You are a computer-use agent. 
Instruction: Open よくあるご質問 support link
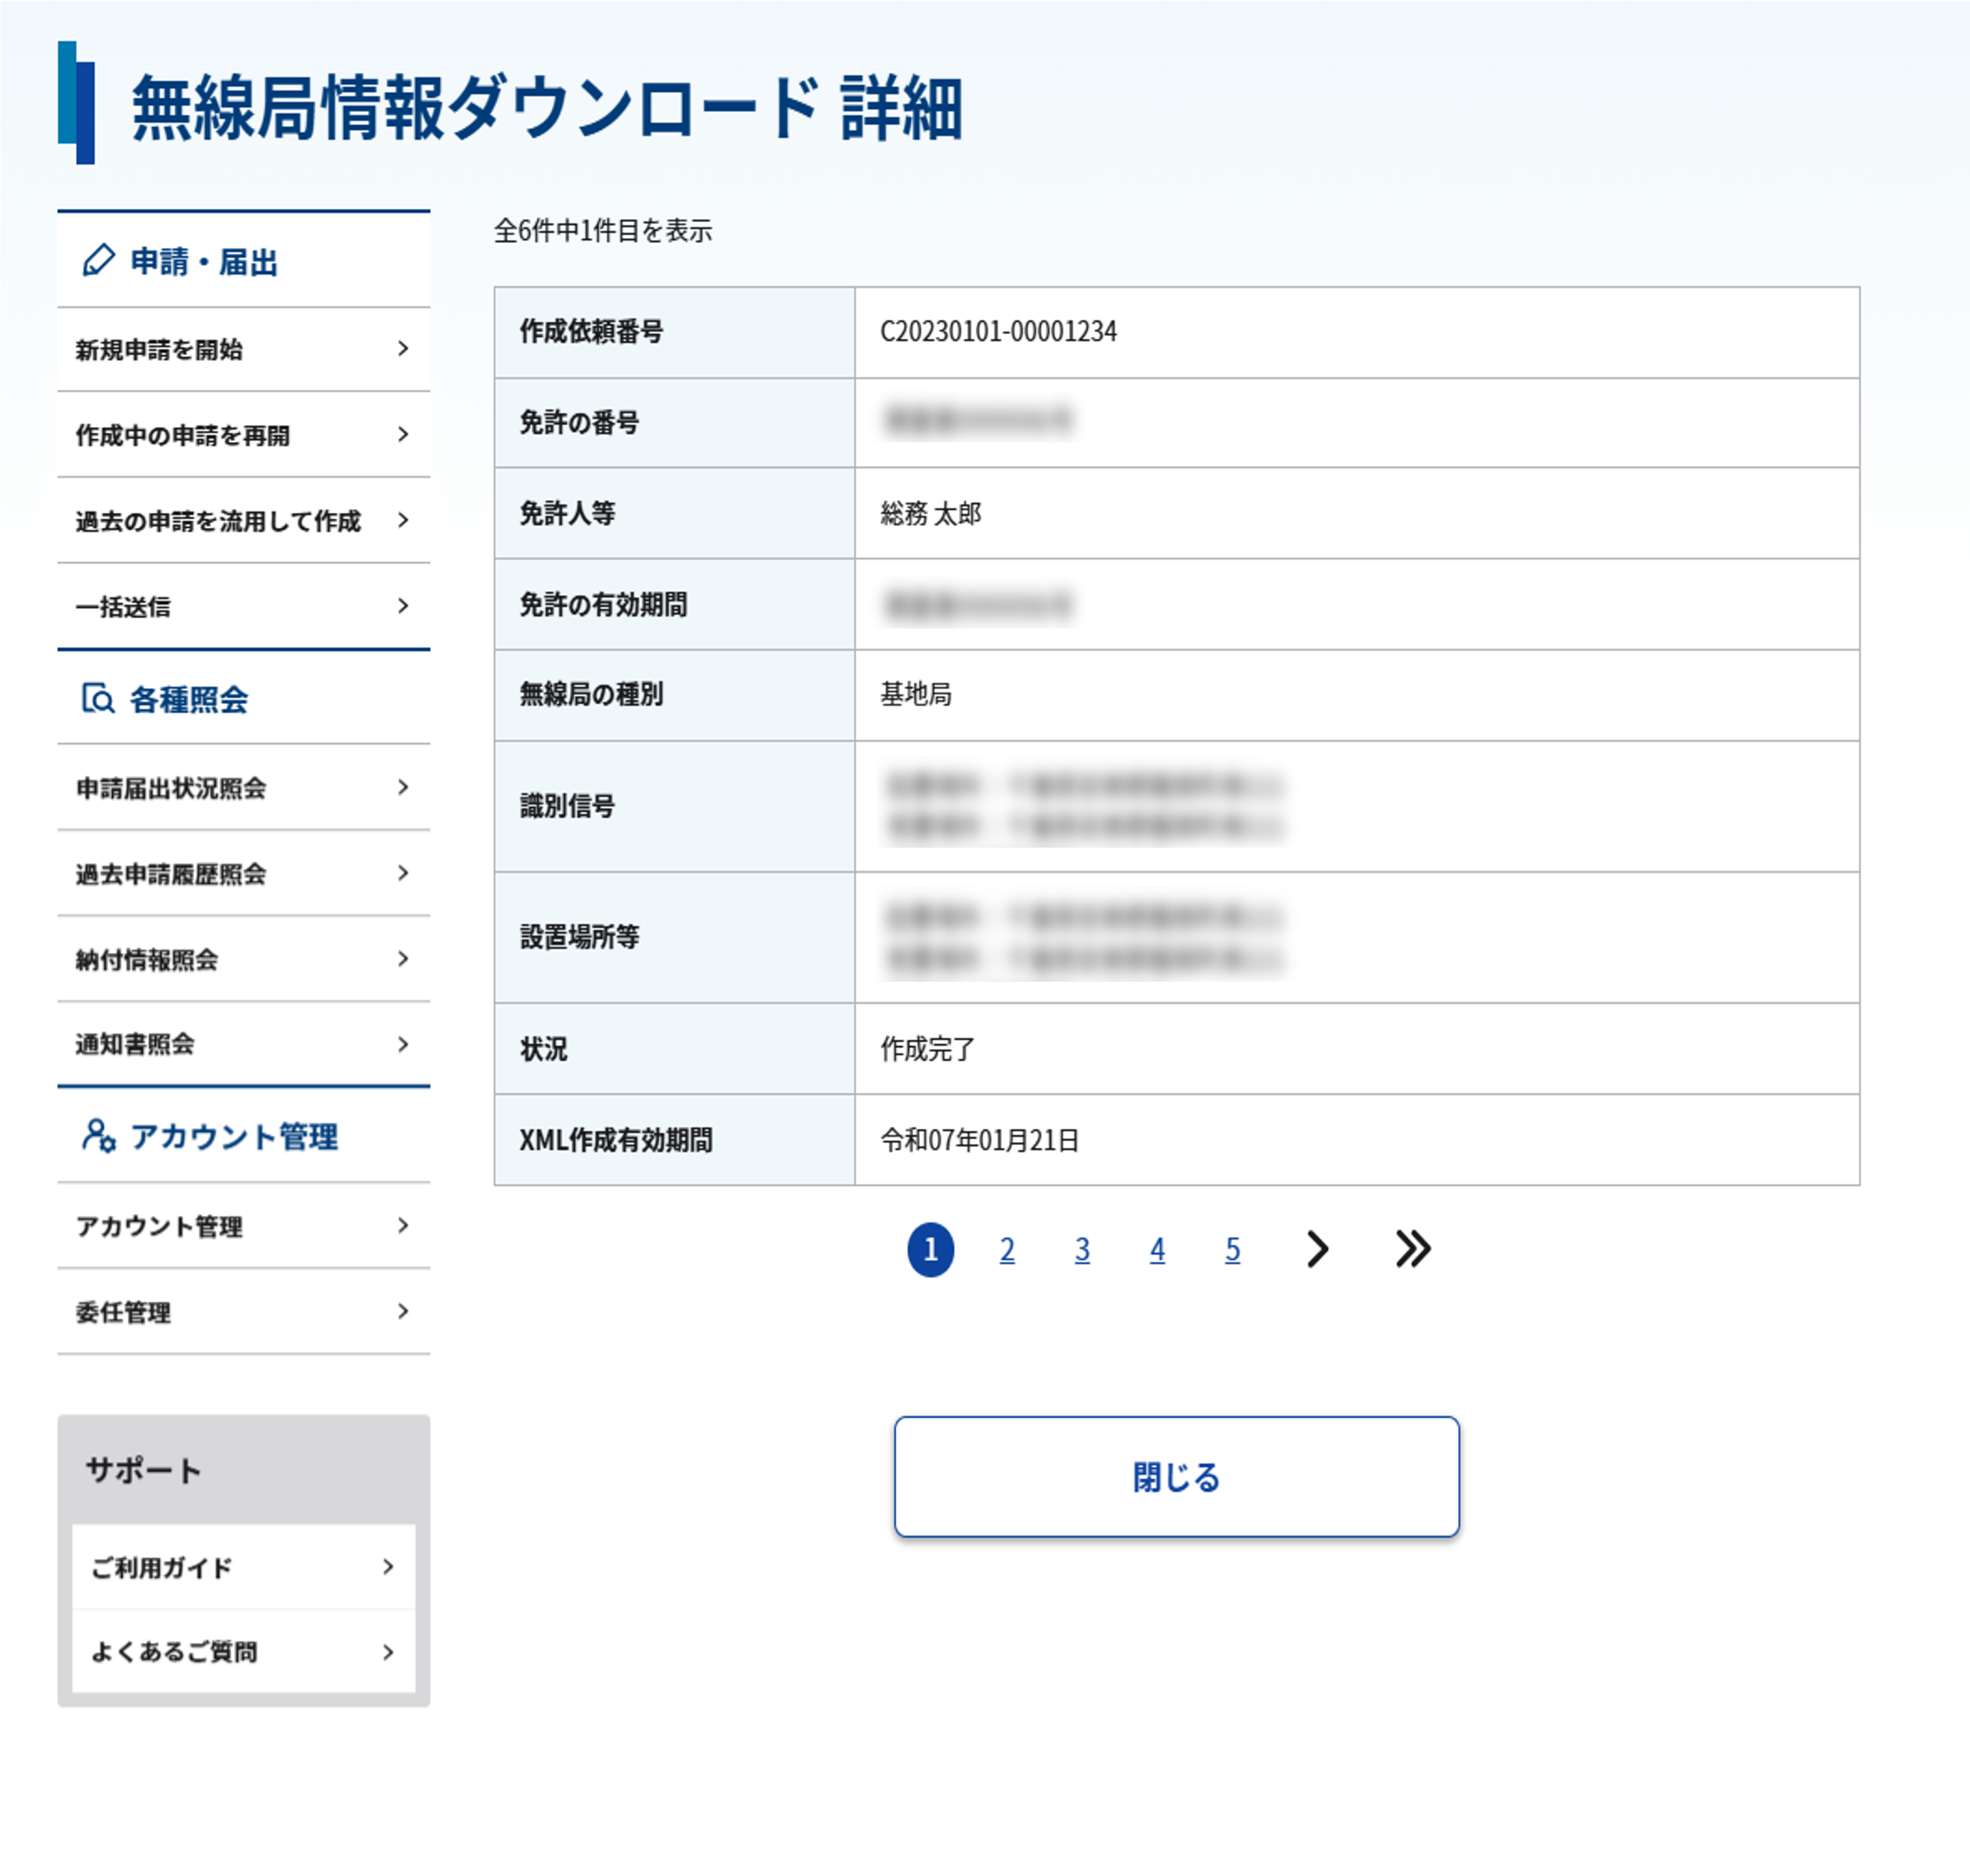[244, 1652]
